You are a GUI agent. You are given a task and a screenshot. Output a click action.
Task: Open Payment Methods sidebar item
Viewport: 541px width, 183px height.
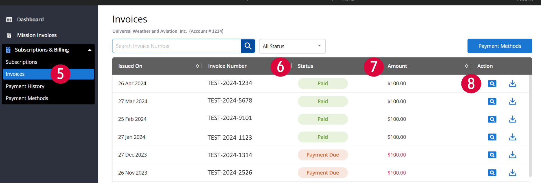coord(27,98)
